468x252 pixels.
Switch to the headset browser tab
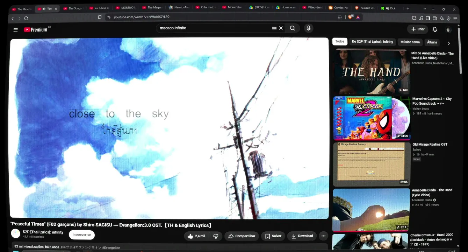tap(365, 8)
